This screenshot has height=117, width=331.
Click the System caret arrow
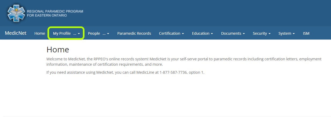pyautogui.click(x=294, y=34)
